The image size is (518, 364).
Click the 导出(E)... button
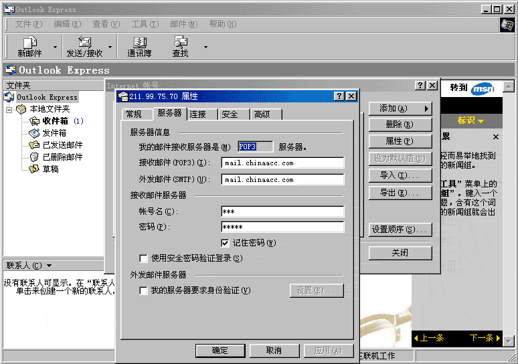pyautogui.click(x=400, y=193)
